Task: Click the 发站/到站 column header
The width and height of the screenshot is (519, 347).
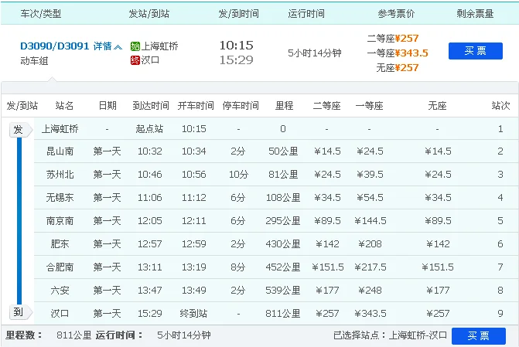Action: pos(149,14)
